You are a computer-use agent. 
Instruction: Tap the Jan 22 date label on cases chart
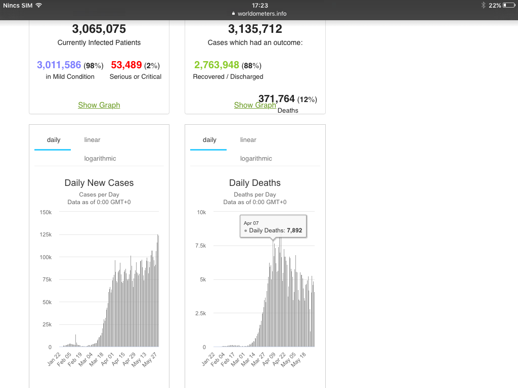click(x=54, y=359)
